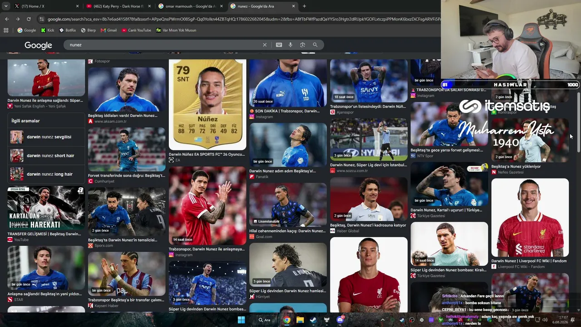Viewport: 581px width, 327px height.
Task: Open Yeni Şafak English Nunez image
Action: tap(46, 78)
